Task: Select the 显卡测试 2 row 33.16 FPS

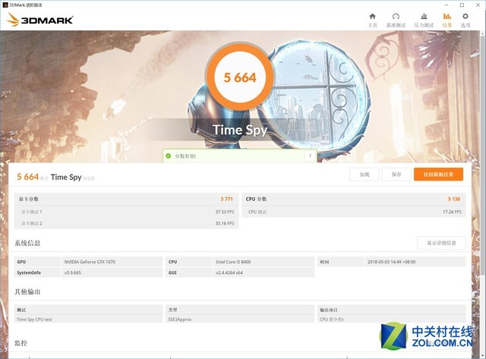Action: [127, 223]
